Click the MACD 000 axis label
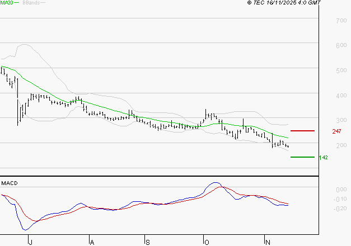Viewport: 351px width, 246px height. [341, 190]
